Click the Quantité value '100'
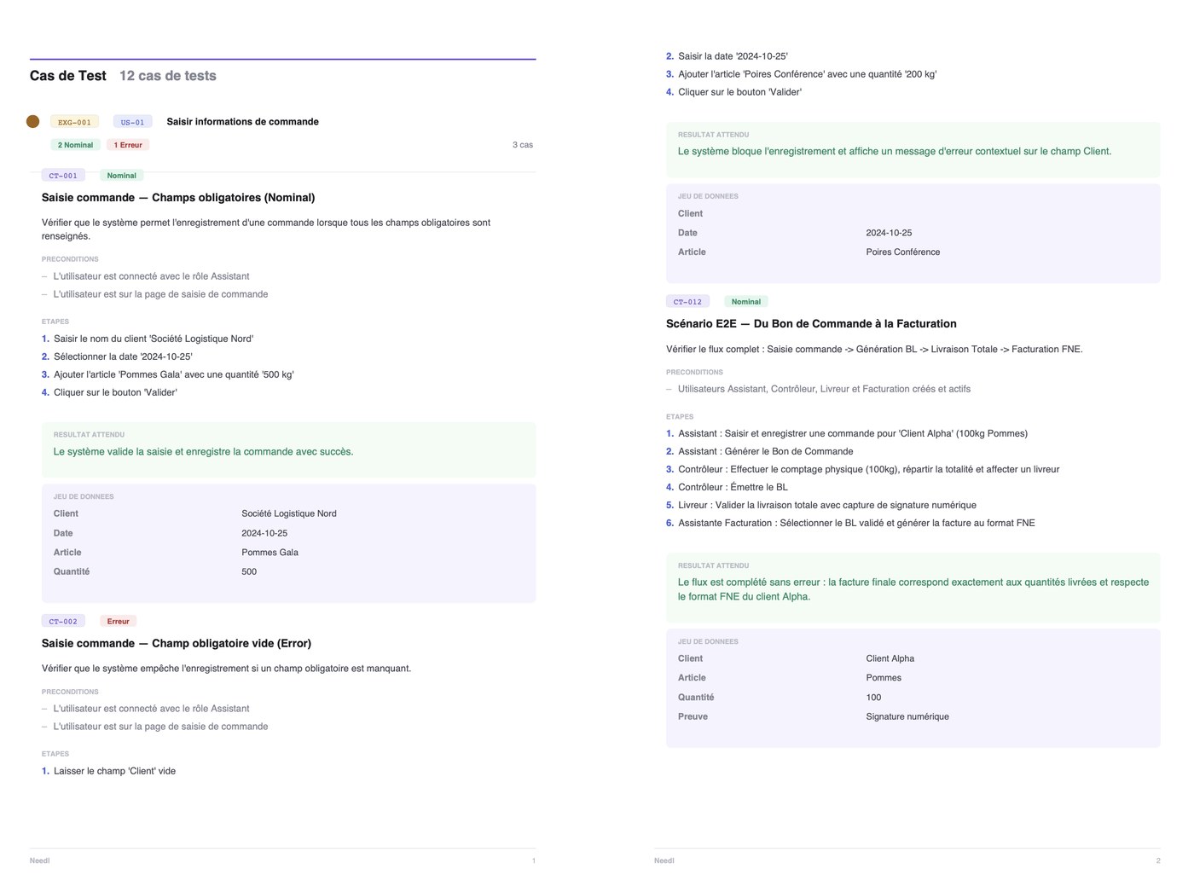 [873, 698]
